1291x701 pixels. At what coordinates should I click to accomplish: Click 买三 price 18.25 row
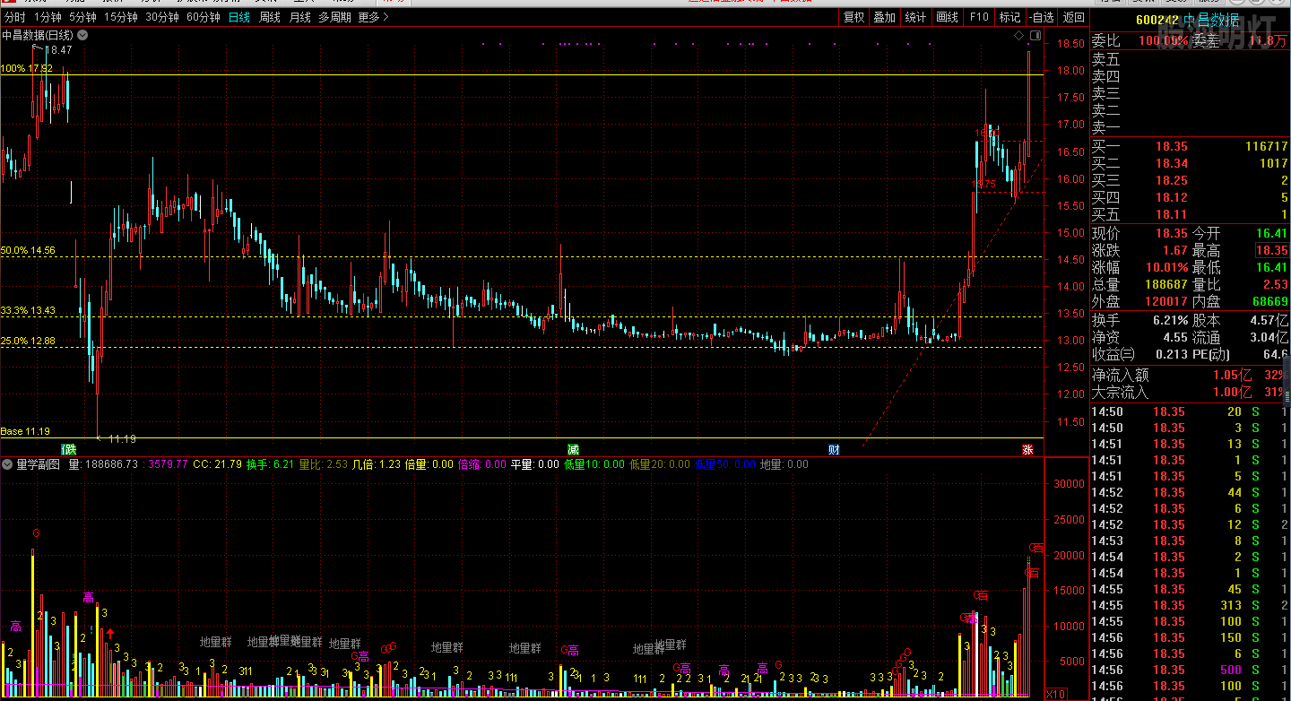(x=1190, y=180)
